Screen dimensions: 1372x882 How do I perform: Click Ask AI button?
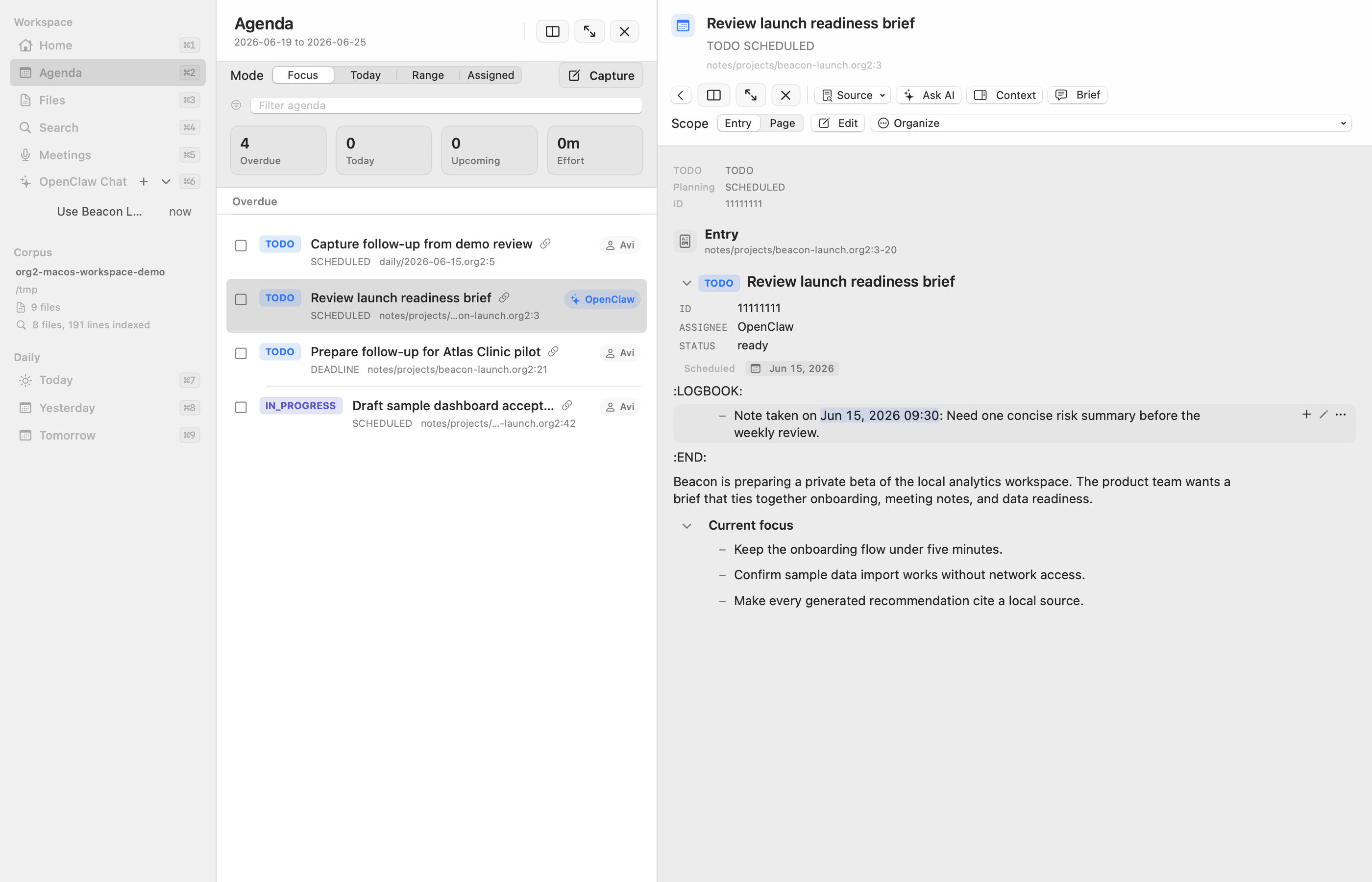(929, 95)
